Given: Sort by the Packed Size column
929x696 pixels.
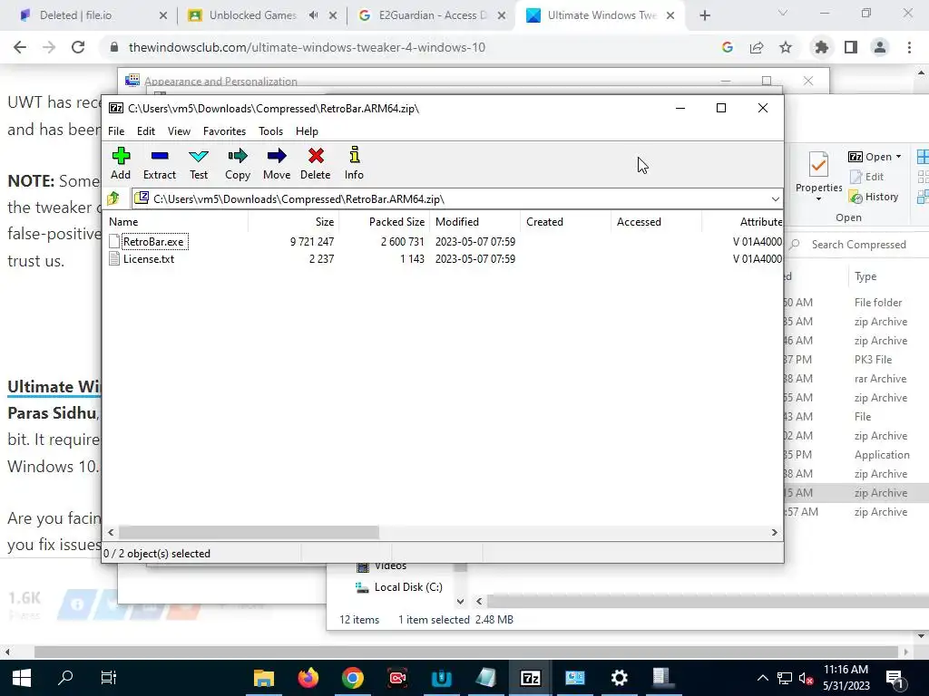Looking at the screenshot, I should click(x=385, y=222).
